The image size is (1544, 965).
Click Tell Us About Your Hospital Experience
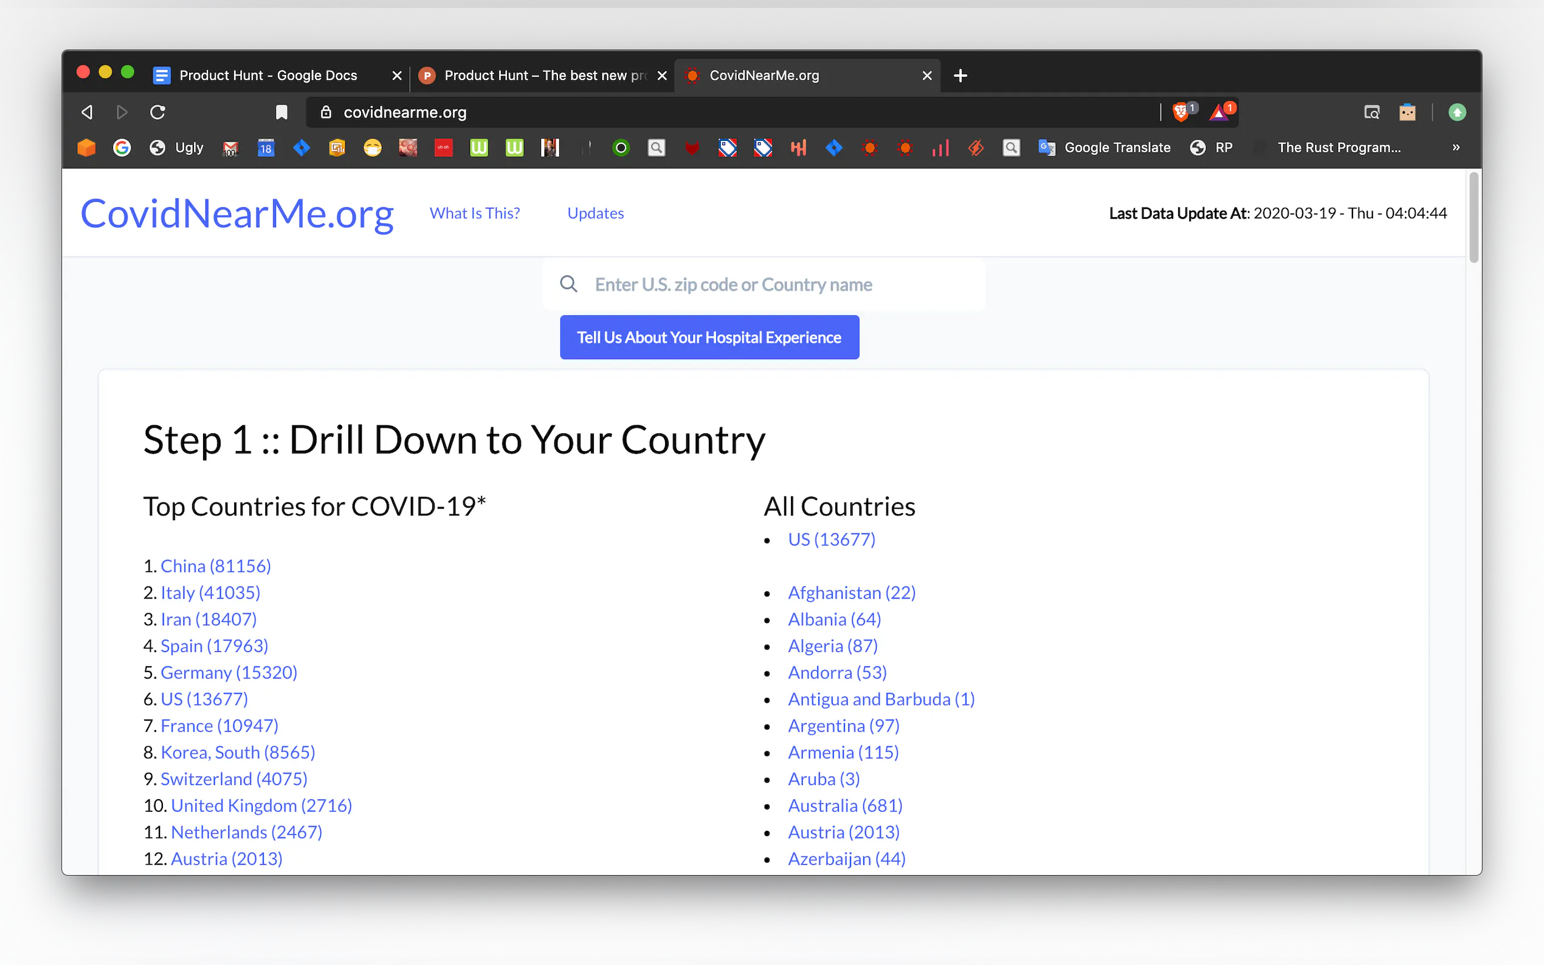coord(709,337)
